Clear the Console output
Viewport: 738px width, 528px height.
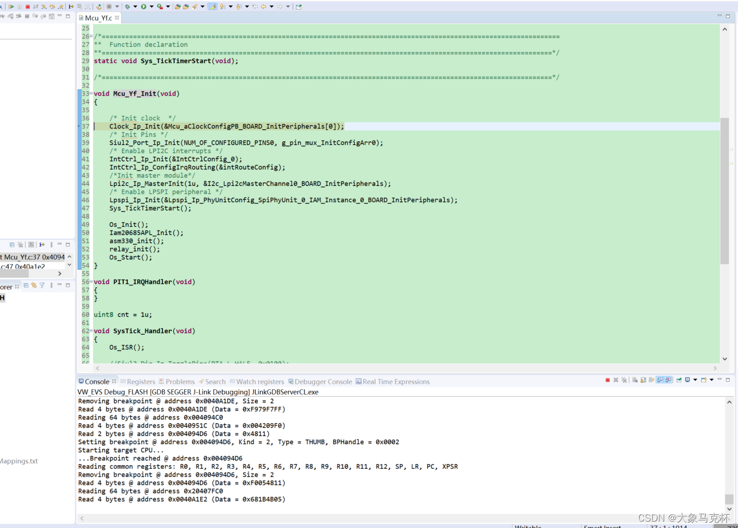(x=635, y=380)
